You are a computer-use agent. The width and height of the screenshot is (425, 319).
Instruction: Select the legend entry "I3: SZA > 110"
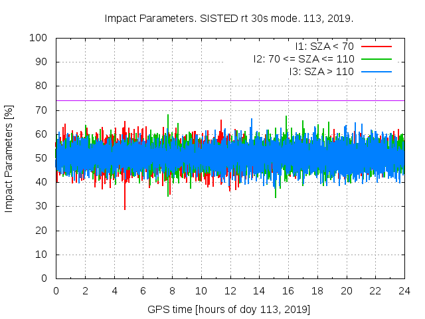coord(321,71)
